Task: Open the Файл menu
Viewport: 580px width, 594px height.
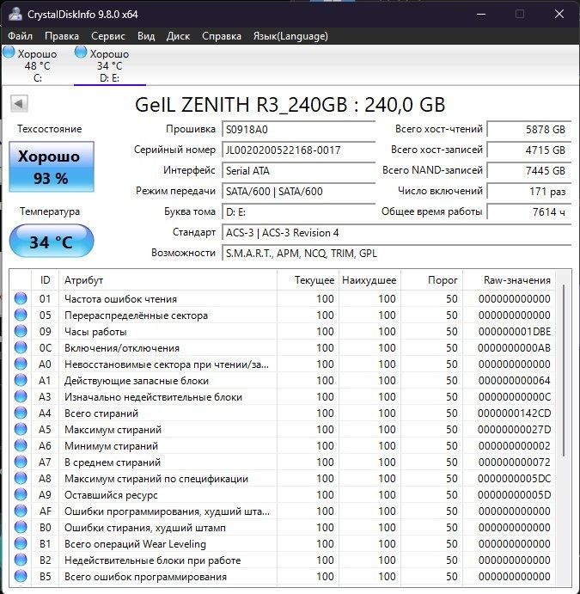Action: click(20, 36)
